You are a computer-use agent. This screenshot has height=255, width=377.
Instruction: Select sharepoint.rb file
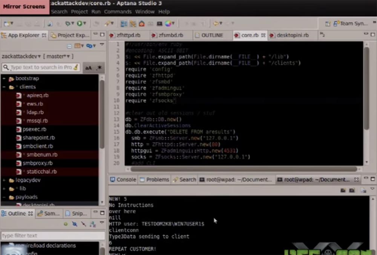point(38,138)
